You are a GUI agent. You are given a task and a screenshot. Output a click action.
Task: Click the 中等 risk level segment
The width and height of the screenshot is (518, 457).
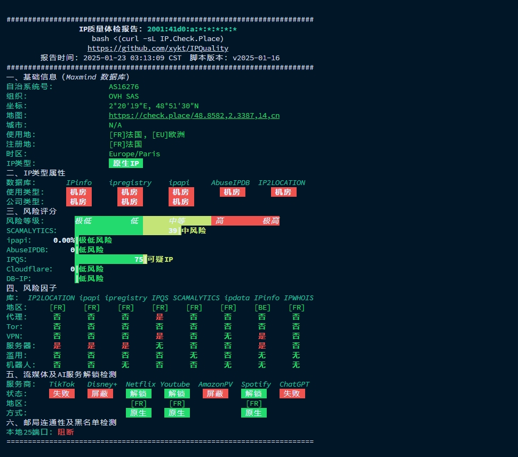[177, 221]
